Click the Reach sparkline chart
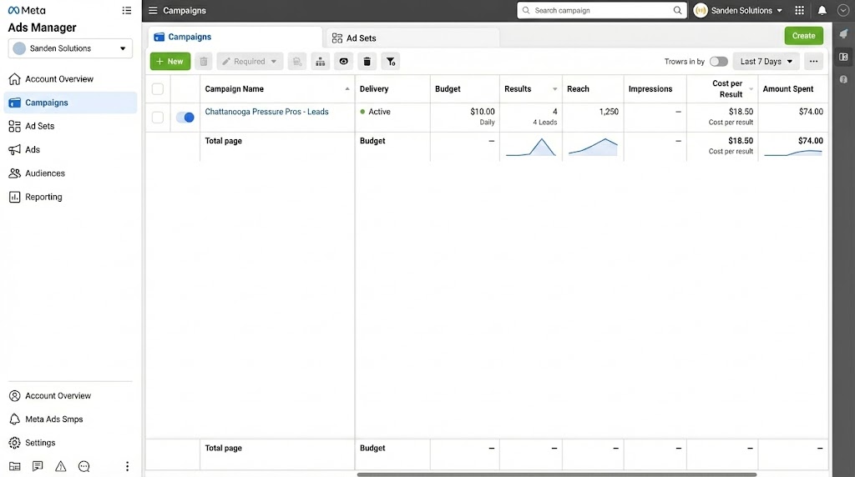 593,147
